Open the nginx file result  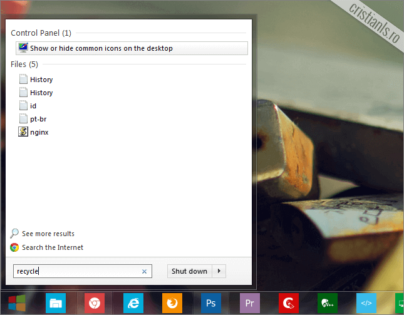click(39, 132)
